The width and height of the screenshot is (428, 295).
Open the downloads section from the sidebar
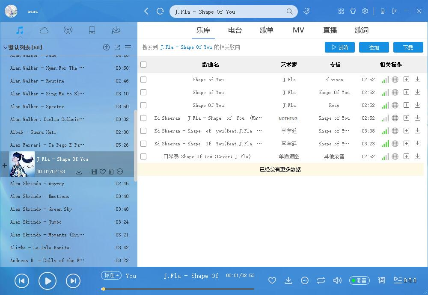coord(116,30)
